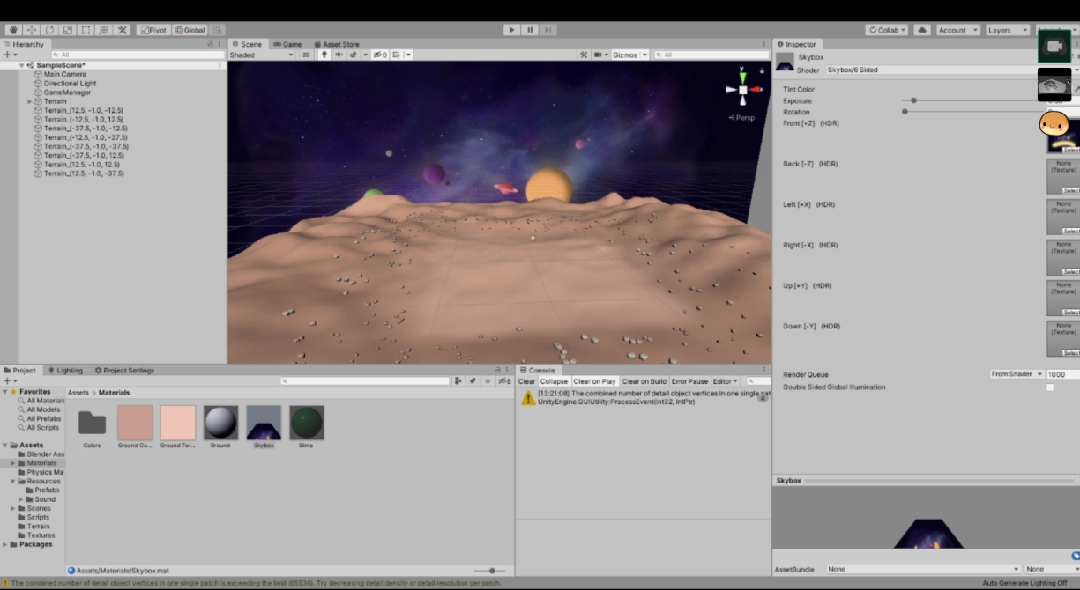The width and height of the screenshot is (1080, 590).
Task: Toggle scene lighting bulb icon
Action: click(324, 55)
